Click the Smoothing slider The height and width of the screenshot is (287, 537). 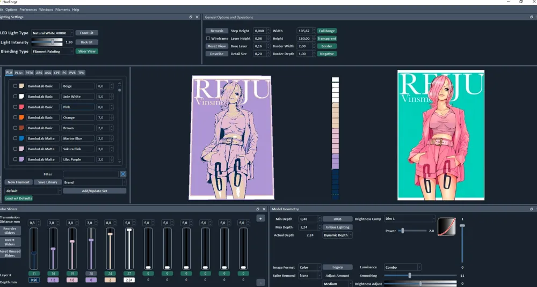click(x=420, y=275)
